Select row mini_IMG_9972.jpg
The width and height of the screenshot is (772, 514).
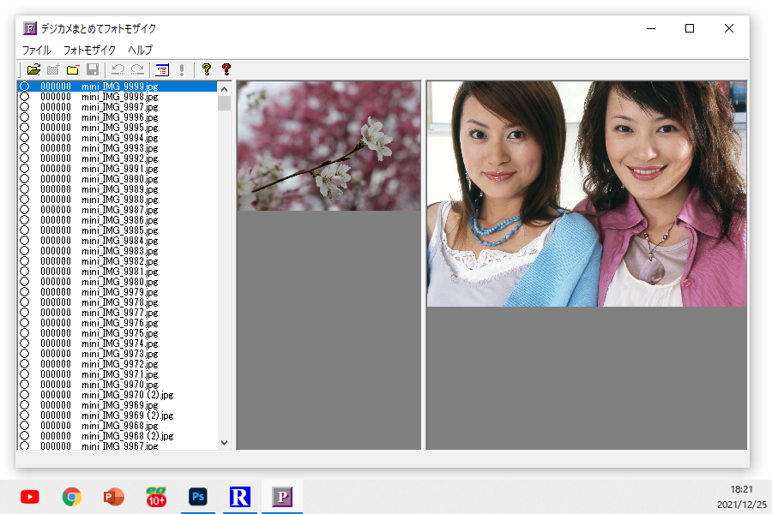pos(118,364)
